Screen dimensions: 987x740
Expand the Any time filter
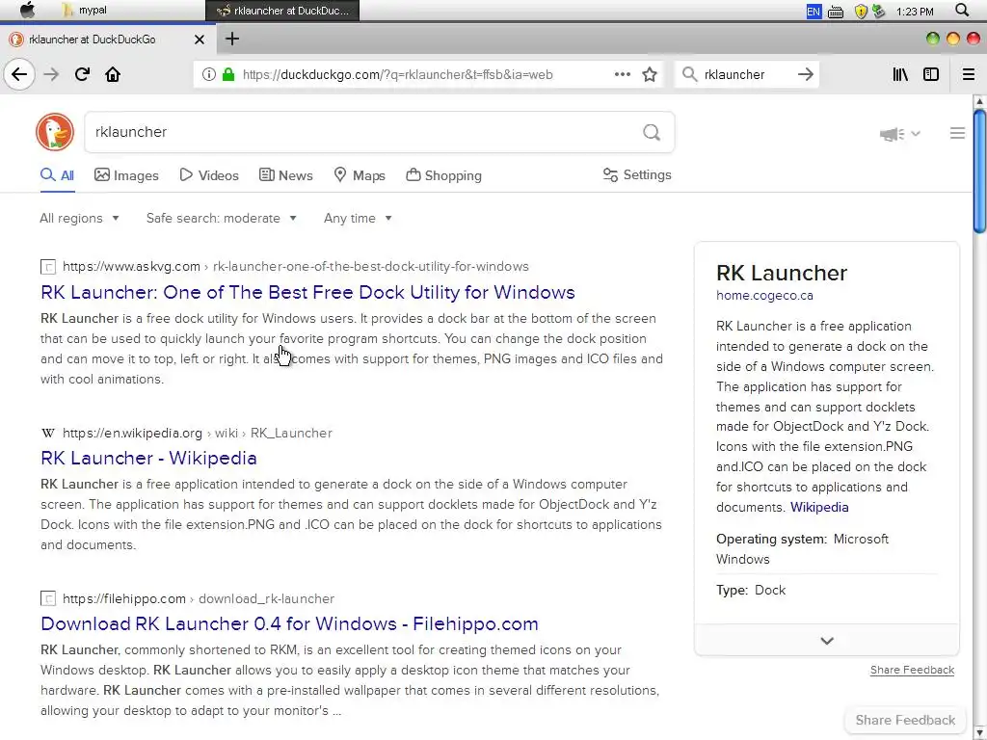(x=359, y=219)
